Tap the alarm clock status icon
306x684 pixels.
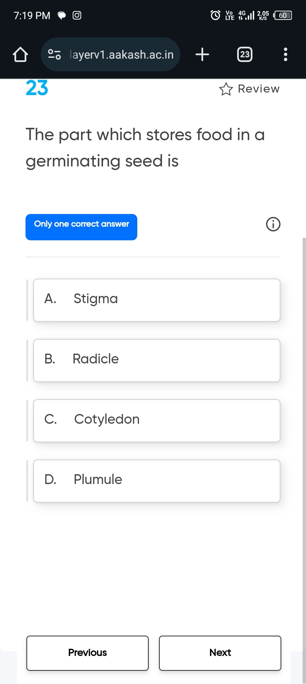pyautogui.click(x=215, y=16)
